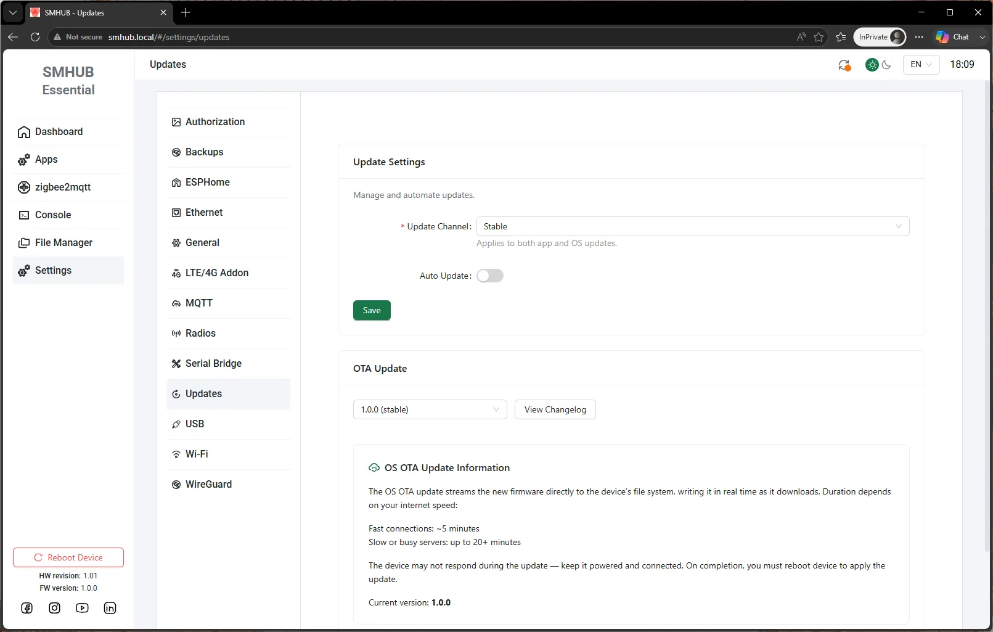This screenshot has width=993, height=632.
Task: Click View Changelog button
Action: point(555,409)
